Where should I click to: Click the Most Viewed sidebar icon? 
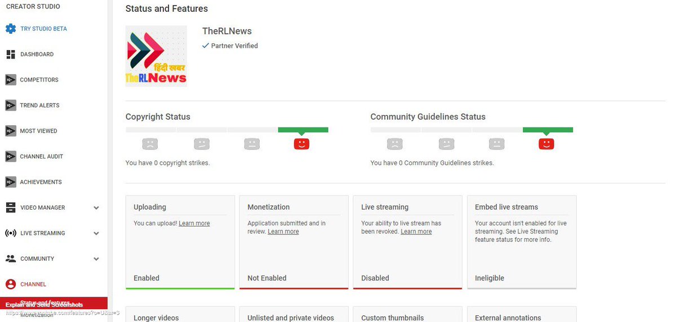point(11,131)
